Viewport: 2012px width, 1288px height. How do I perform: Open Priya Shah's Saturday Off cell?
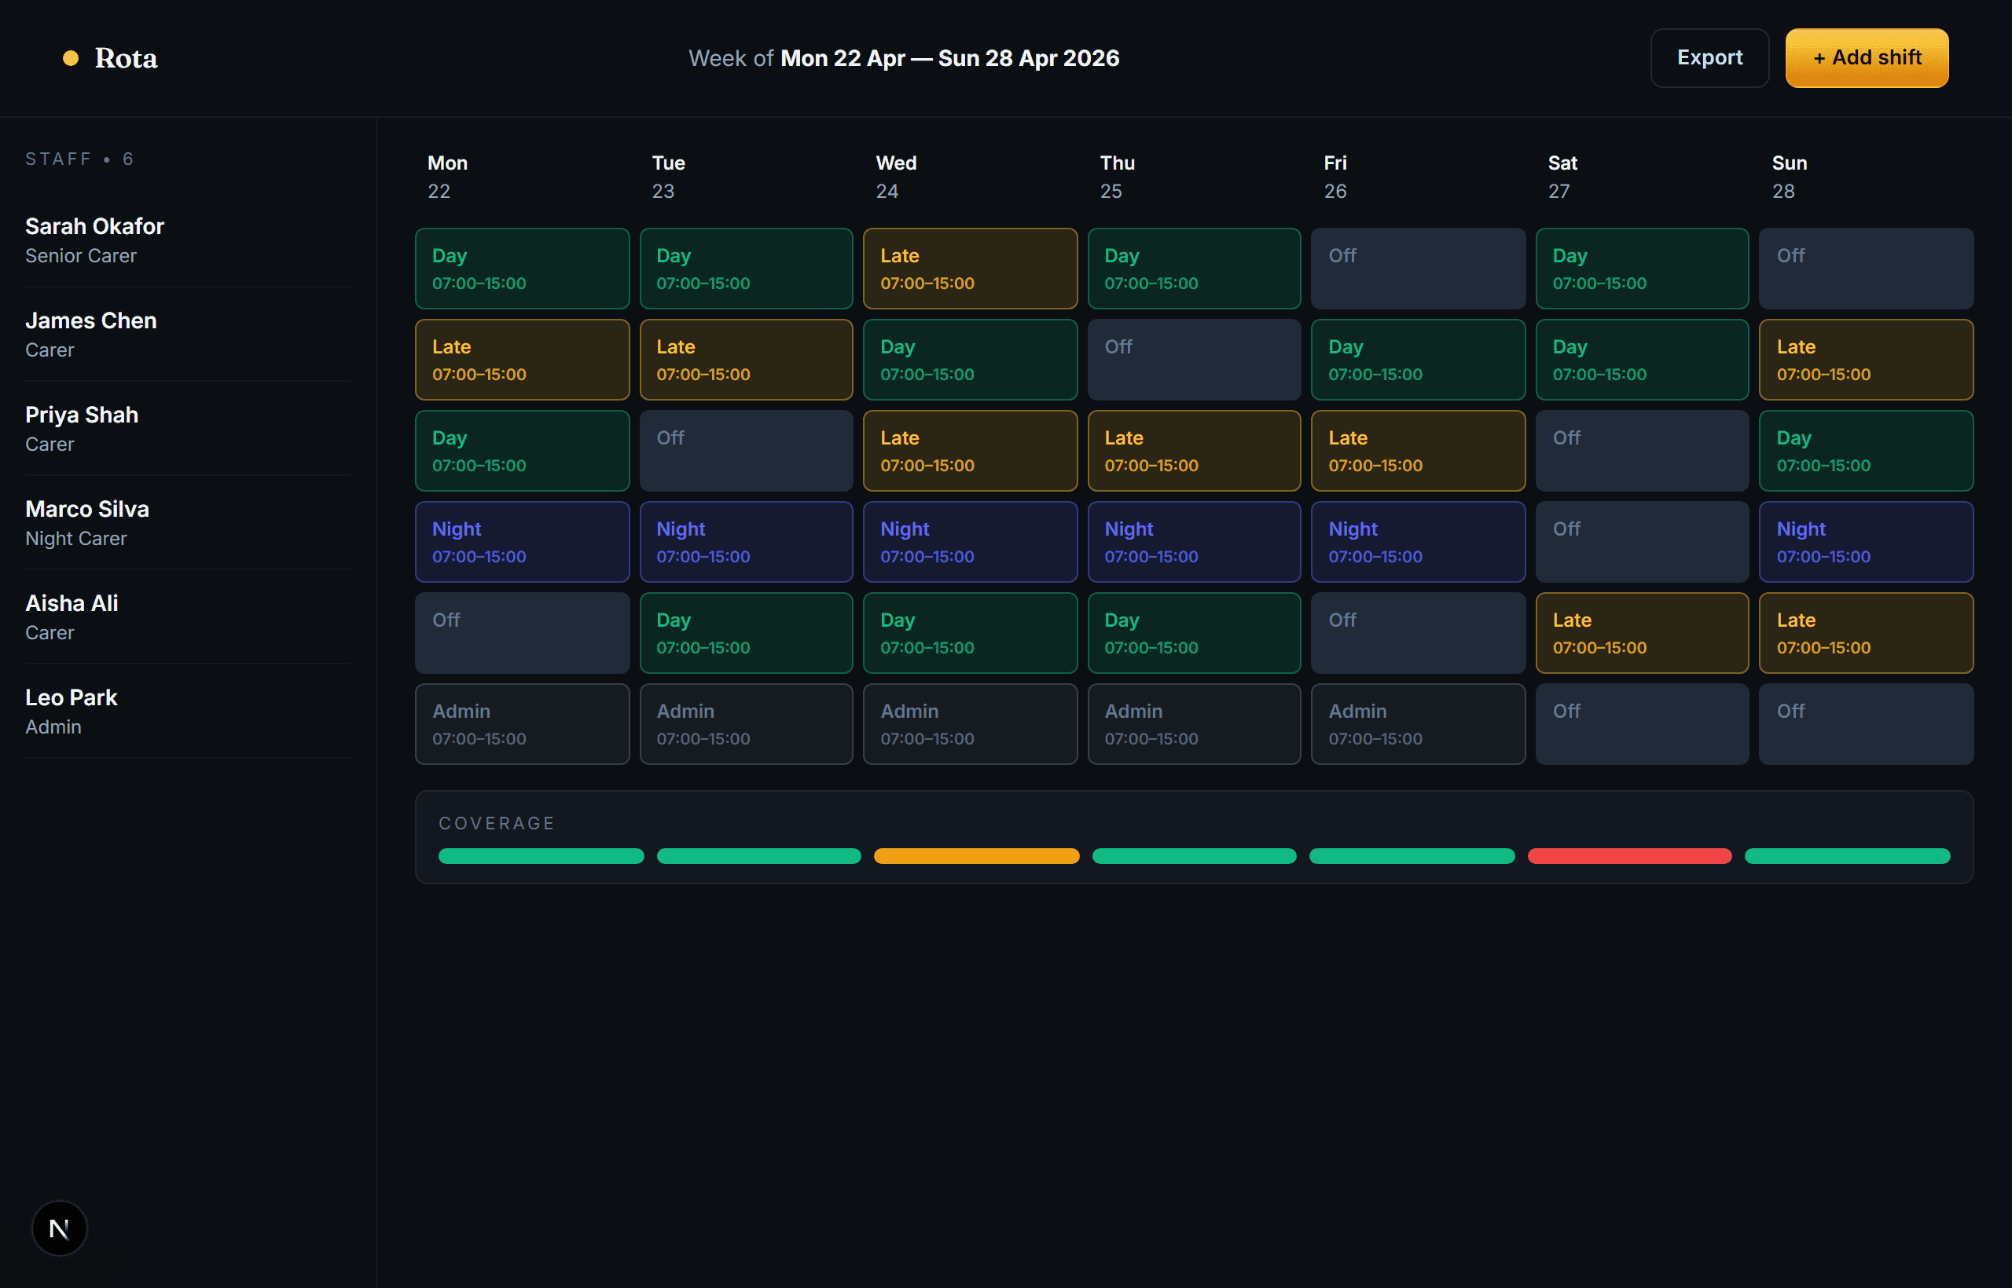point(1641,451)
